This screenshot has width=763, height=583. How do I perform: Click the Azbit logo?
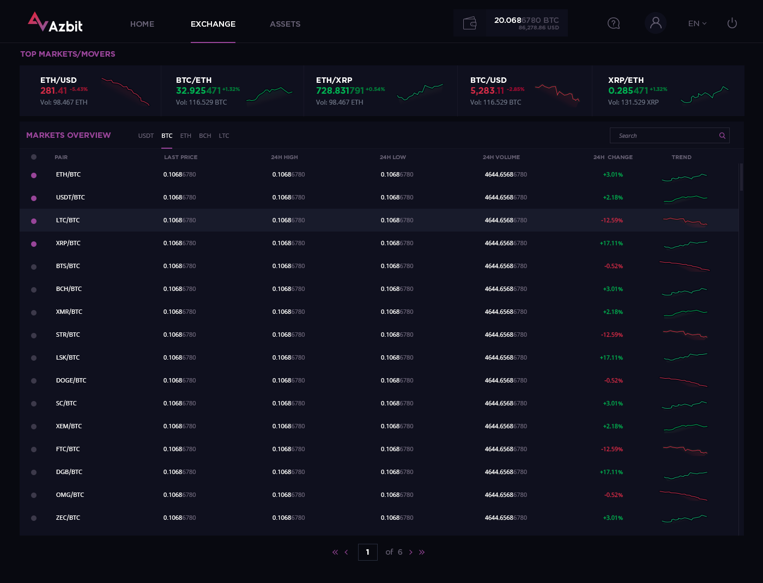click(55, 22)
